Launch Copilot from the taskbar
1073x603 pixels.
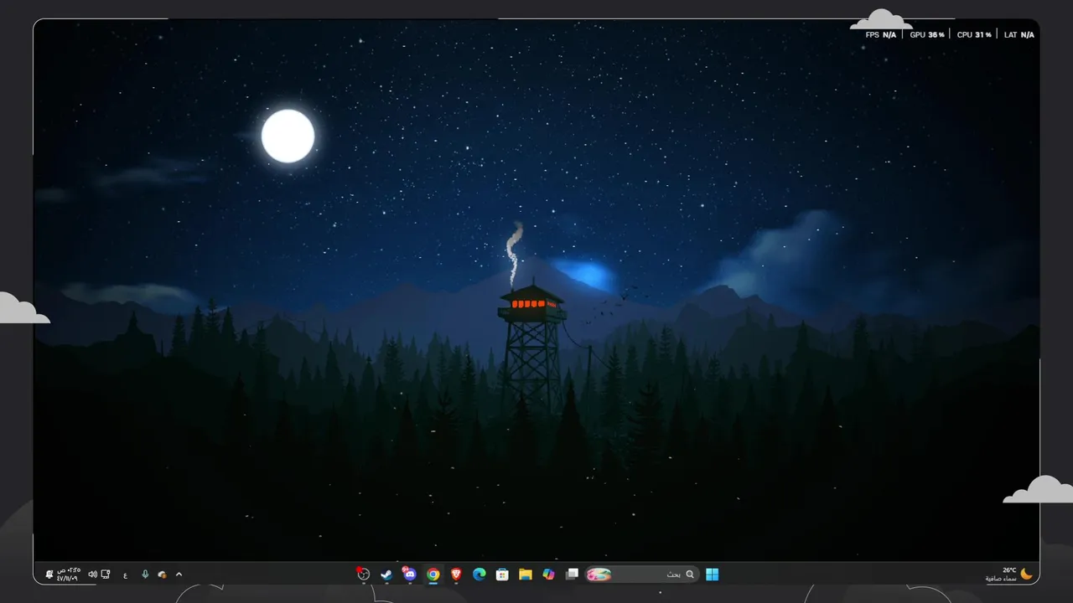tap(548, 575)
